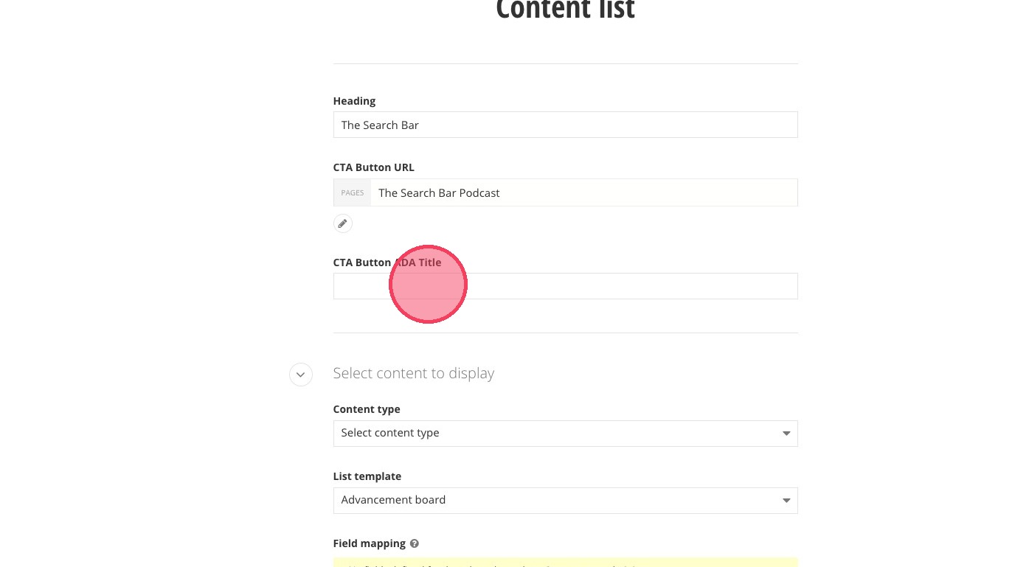Click the CTA Button URL label
The height and width of the screenshot is (567, 1015).
click(x=373, y=167)
